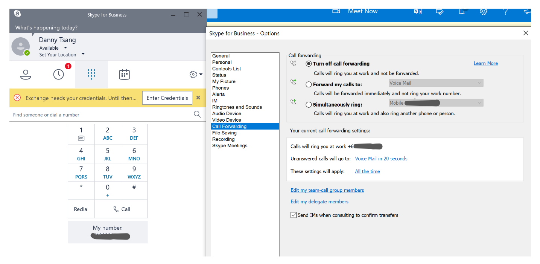Select Ringtones and Sounds in options list
Image resolution: width=540 pixels, height=264 pixels.
[x=237, y=107]
